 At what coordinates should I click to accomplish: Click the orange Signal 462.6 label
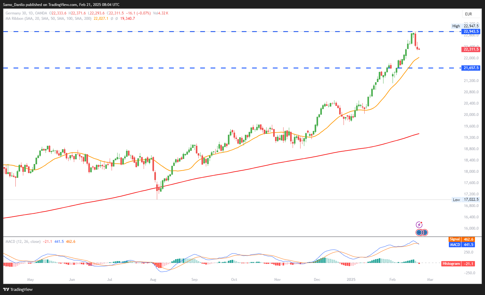tap(462, 239)
